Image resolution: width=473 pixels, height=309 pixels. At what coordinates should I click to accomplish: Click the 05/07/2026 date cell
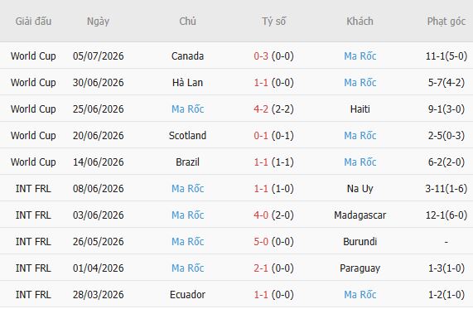[x=98, y=56]
